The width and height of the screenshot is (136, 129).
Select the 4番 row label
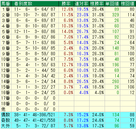point(6,26)
